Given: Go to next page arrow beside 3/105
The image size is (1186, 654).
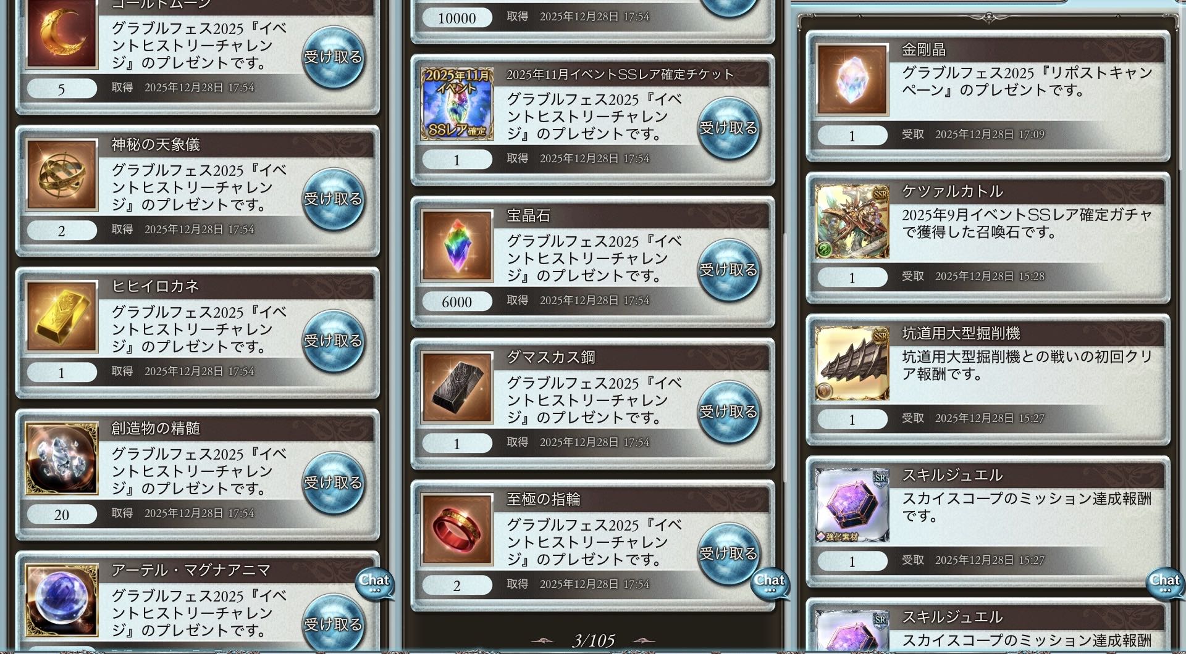Looking at the screenshot, I should [642, 641].
